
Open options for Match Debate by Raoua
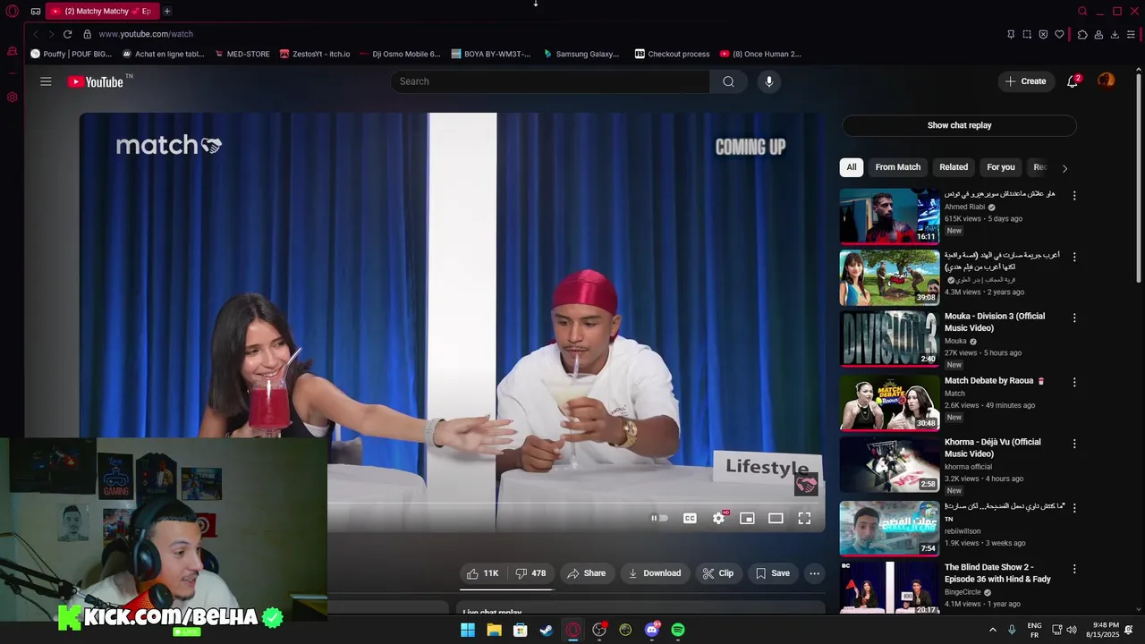(1074, 382)
